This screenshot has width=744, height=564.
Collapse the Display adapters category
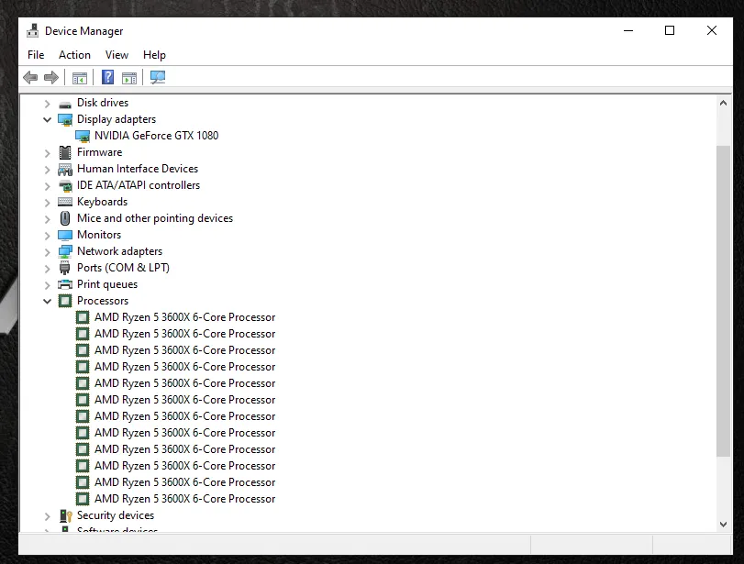pos(48,118)
